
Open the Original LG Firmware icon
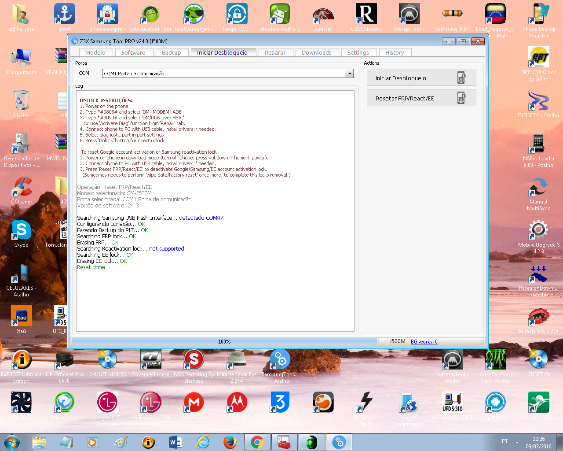coord(107,409)
